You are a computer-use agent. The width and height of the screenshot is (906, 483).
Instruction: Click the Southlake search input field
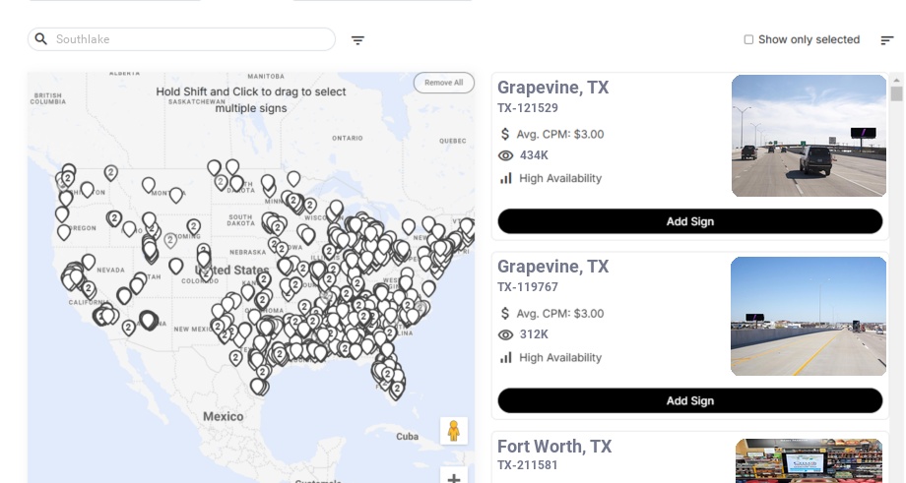192,39
